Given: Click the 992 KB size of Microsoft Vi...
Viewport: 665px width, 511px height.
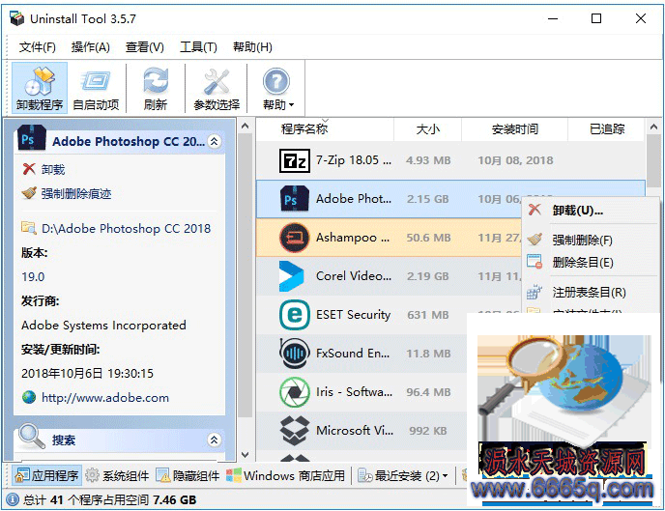Looking at the screenshot, I should [x=428, y=431].
